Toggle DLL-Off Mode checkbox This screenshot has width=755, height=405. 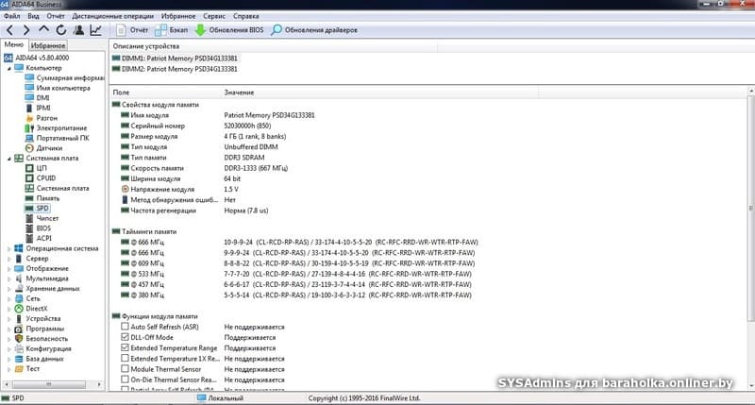[x=125, y=337]
